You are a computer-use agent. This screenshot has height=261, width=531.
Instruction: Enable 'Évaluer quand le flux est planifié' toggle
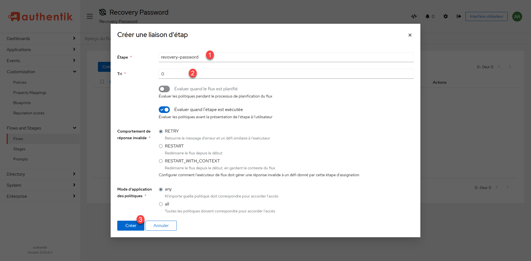[164, 89]
